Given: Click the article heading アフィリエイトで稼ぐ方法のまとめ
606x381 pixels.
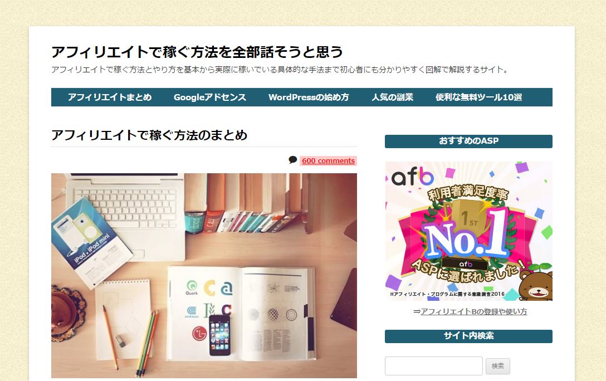Looking at the screenshot, I should coord(149,135).
